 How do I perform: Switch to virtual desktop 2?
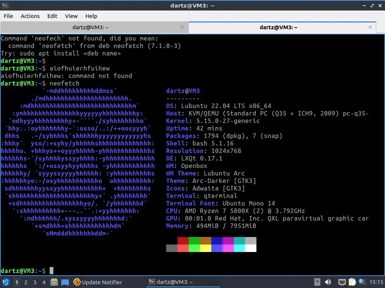pos(26,282)
